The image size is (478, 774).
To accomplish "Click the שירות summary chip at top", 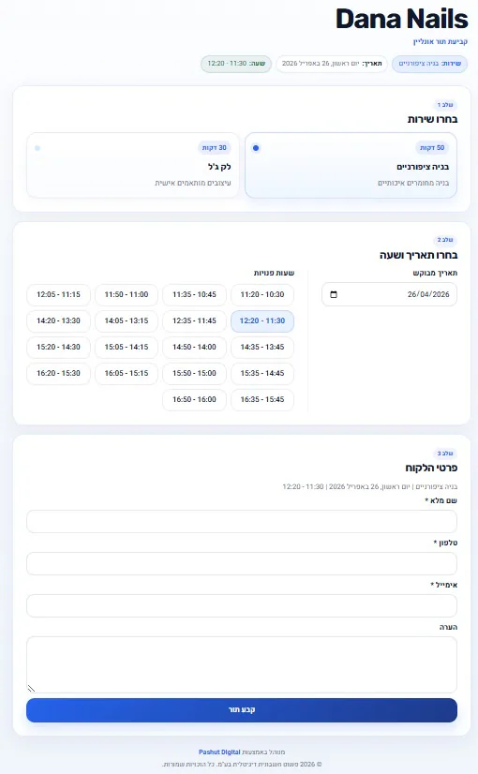I will click(429, 64).
